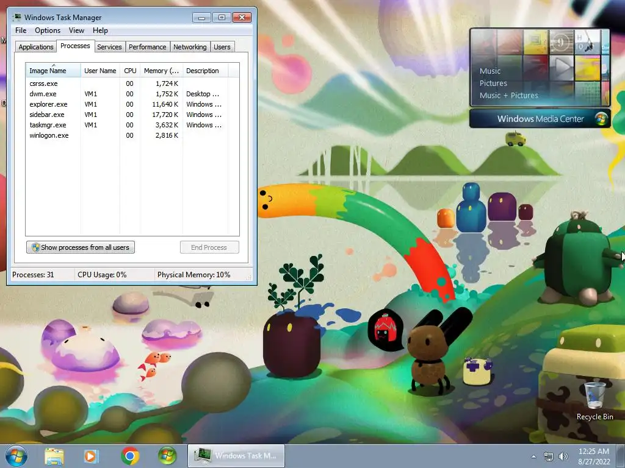Open the View menu
This screenshot has width=625, height=468.
pos(76,30)
